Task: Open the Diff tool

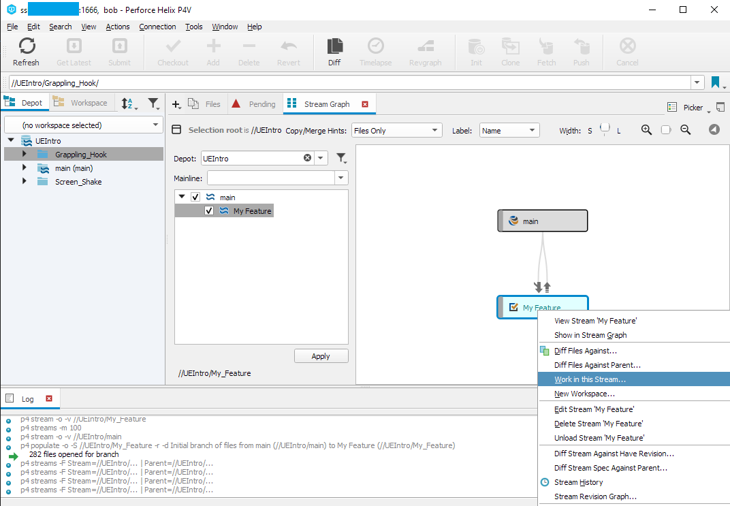Action: pyautogui.click(x=335, y=51)
